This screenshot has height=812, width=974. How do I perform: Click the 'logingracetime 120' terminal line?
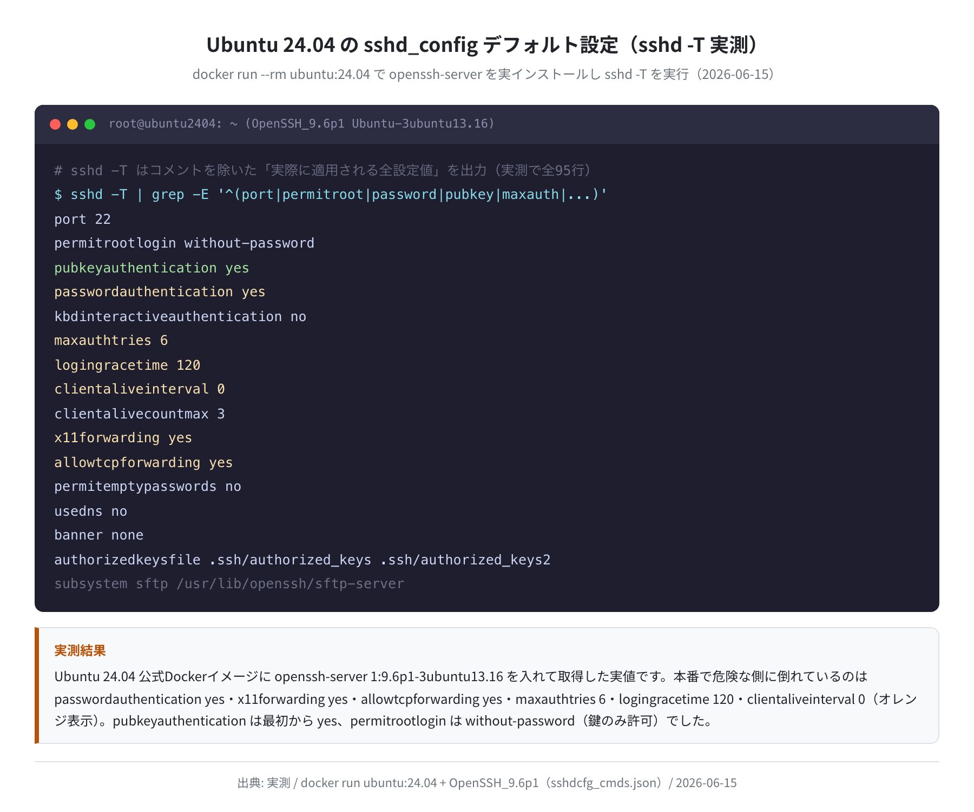(x=127, y=365)
